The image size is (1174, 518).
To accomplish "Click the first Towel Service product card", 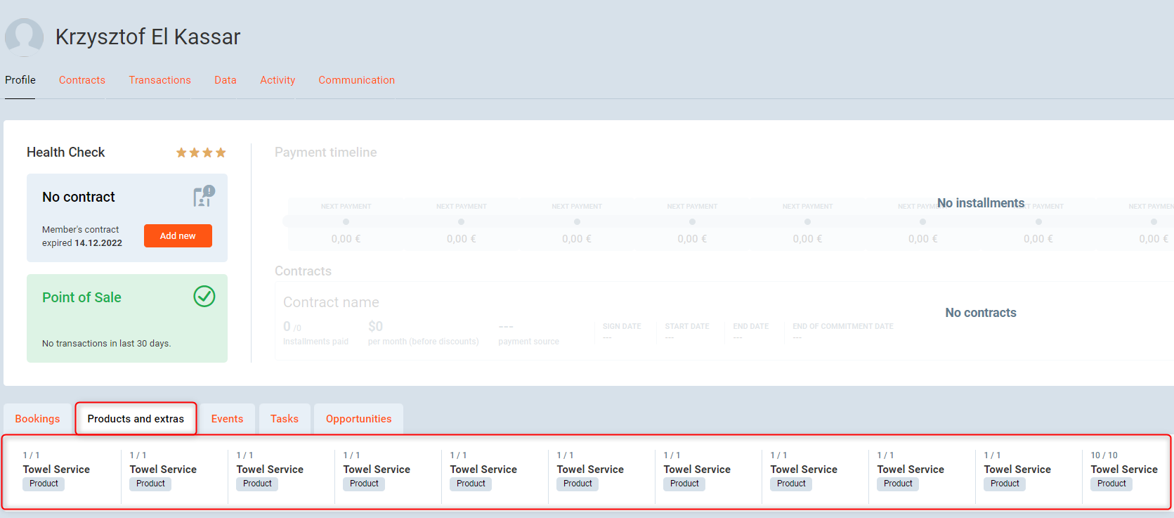I will tap(56, 470).
